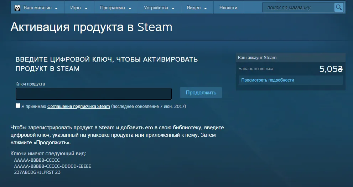Go to the Новости tab
This screenshot has height=187, width=353.
(228, 7)
